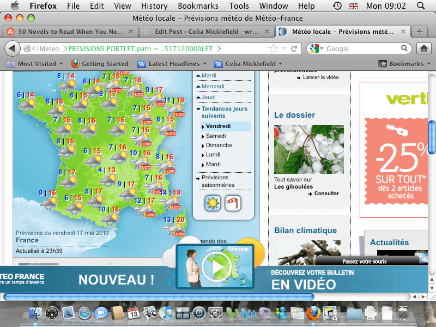Open iChat from the Dock
Screen dimensions: 436x327
pos(101,313)
